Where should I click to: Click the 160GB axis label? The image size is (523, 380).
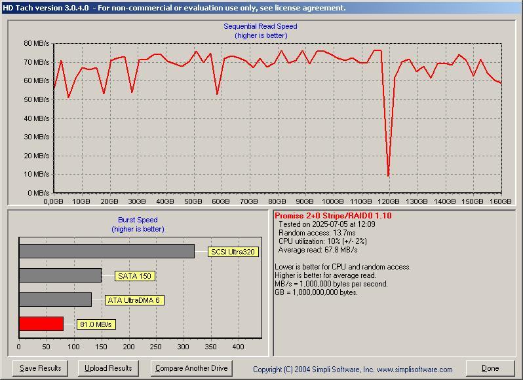pyautogui.click(x=500, y=201)
